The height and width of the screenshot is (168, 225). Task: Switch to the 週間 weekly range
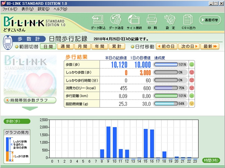(65, 46)
